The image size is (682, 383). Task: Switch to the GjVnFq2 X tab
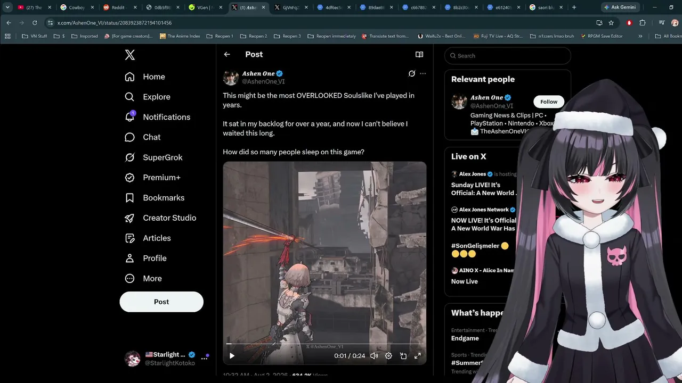(290, 7)
